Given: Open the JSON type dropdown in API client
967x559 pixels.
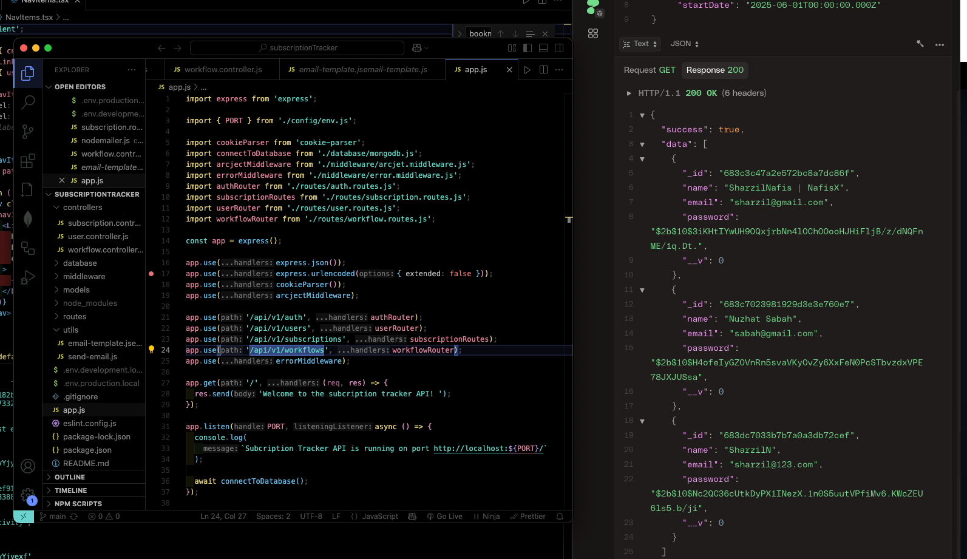Looking at the screenshot, I should (x=685, y=44).
